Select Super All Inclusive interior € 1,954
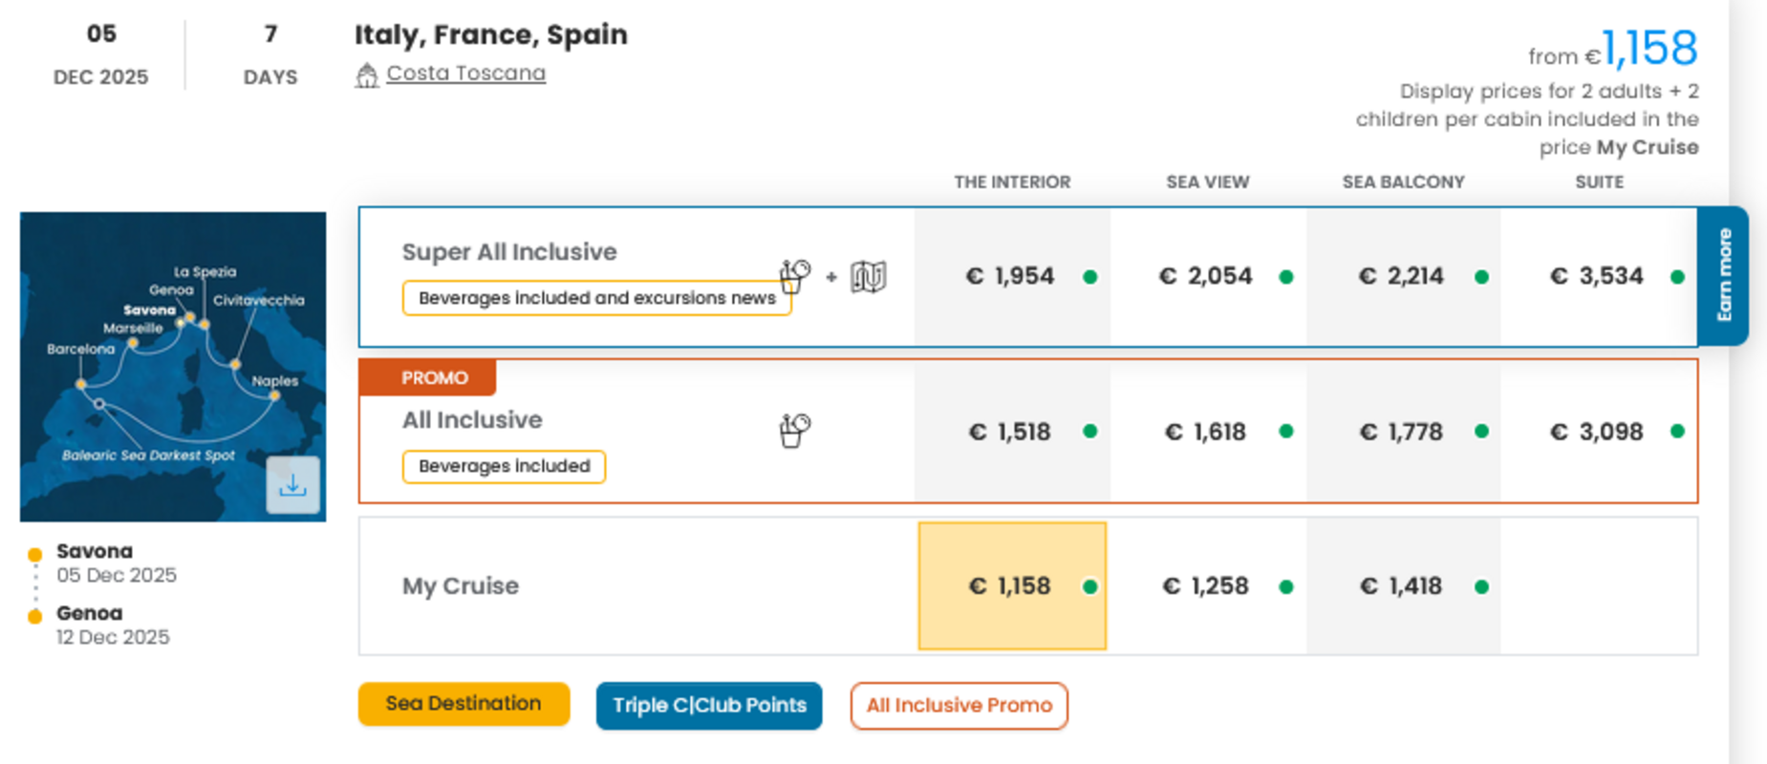 coord(1010,277)
